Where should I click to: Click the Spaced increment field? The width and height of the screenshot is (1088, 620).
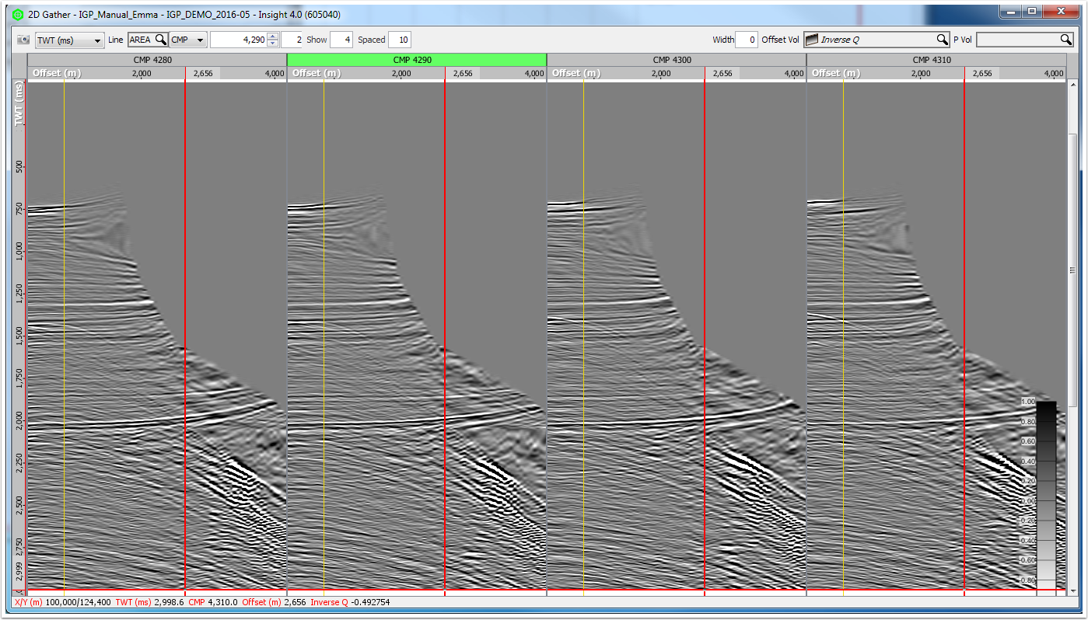tap(400, 40)
